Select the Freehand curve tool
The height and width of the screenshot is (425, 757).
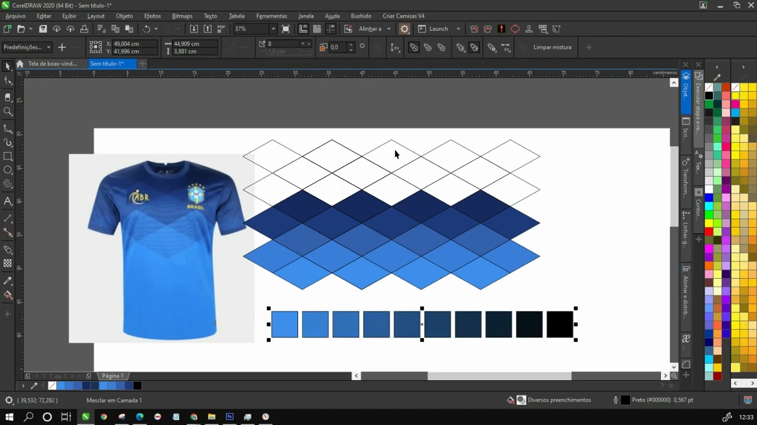8,128
